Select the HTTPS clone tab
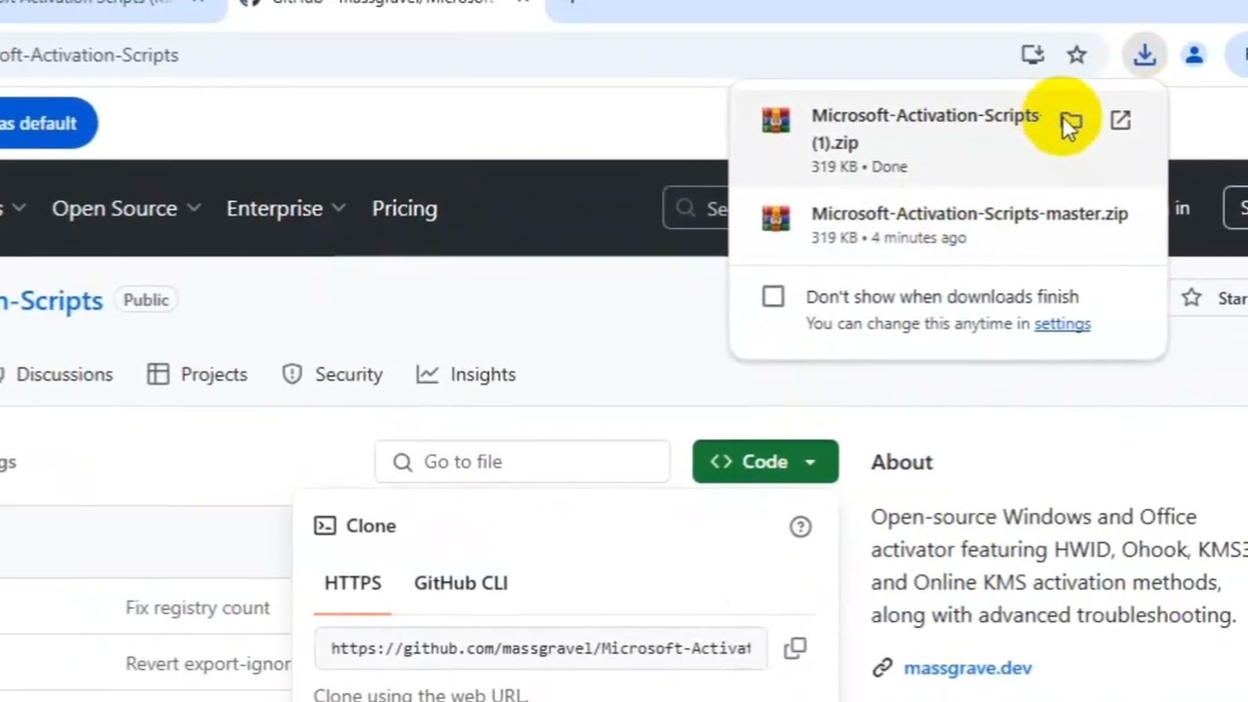1248x702 pixels. pyautogui.click(x=353, y=583)
